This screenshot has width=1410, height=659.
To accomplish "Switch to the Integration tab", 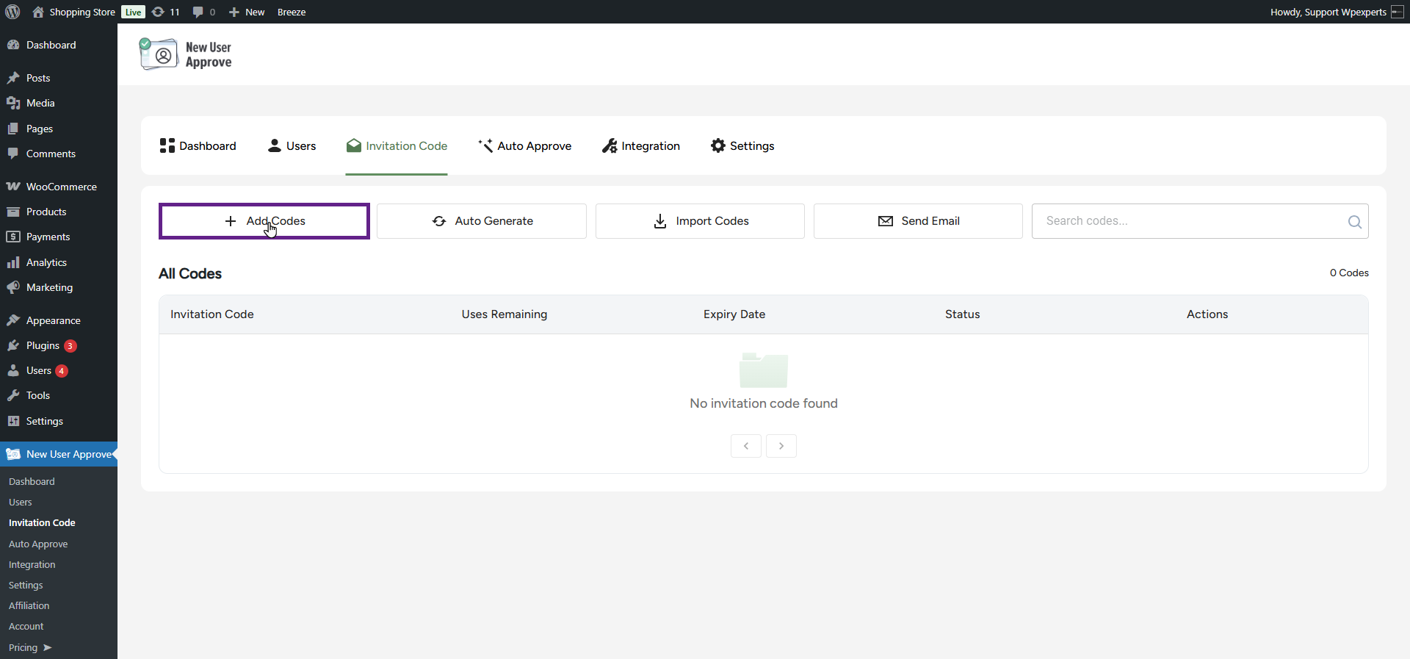I will (641, 145).
